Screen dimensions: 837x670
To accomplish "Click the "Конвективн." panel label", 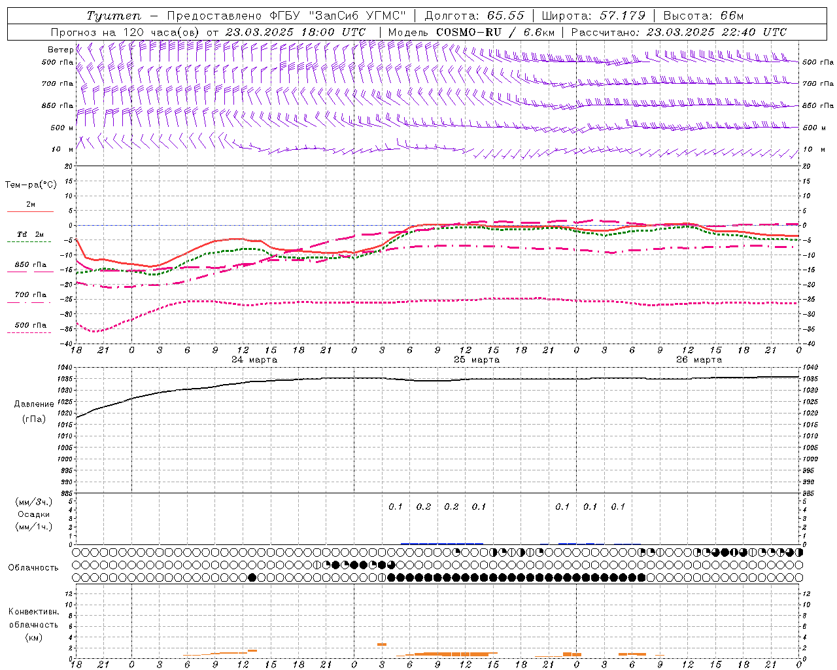I will (33, 612).
